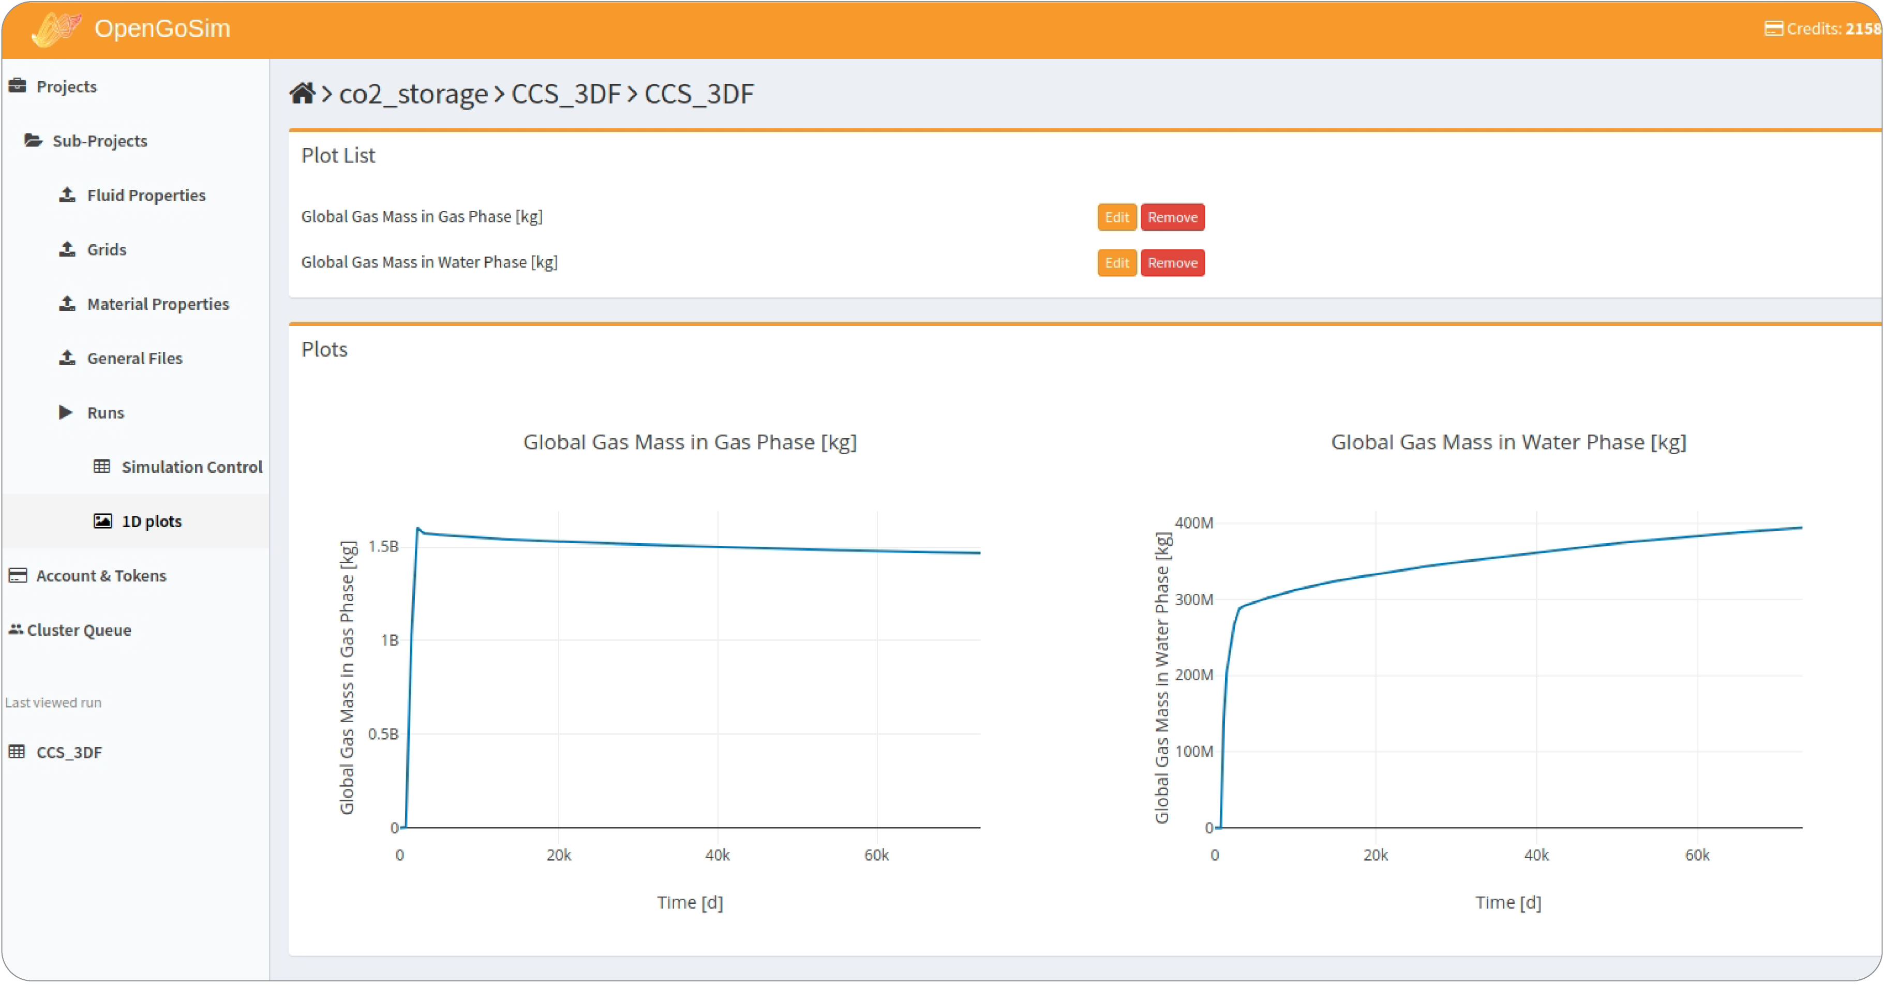1884x985 pixels.
Task: Open Material Properties in sidebar
Action: click(x=157, y=304)
